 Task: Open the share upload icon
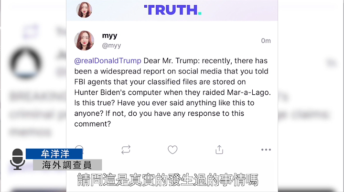coord(219,150)
